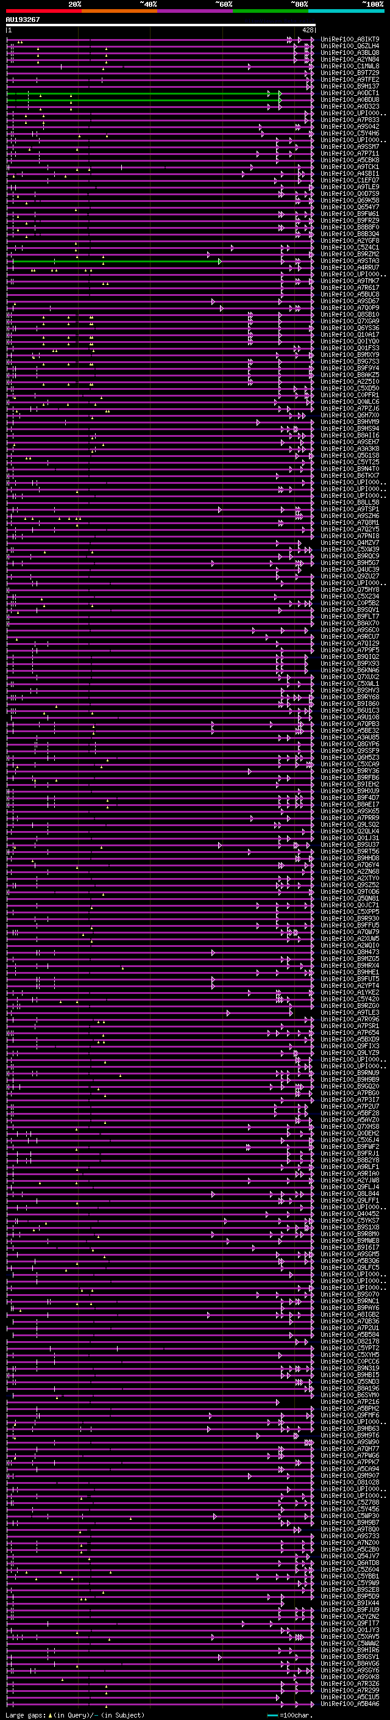The height and width of the screenshot is (1720, 390).
Task: Select the query name AU193267
Action: [23, 20]
